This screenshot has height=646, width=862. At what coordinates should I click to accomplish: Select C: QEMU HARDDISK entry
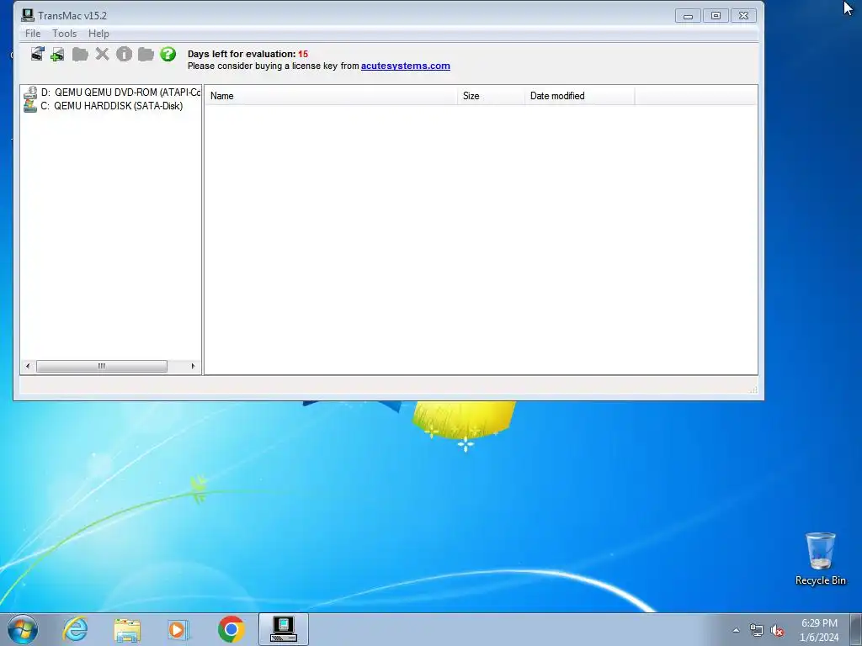pyautogui.click(x=112, y=106)
